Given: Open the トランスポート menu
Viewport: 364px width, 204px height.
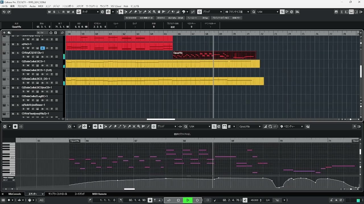Looking at the screenshot, I should 68,6.
